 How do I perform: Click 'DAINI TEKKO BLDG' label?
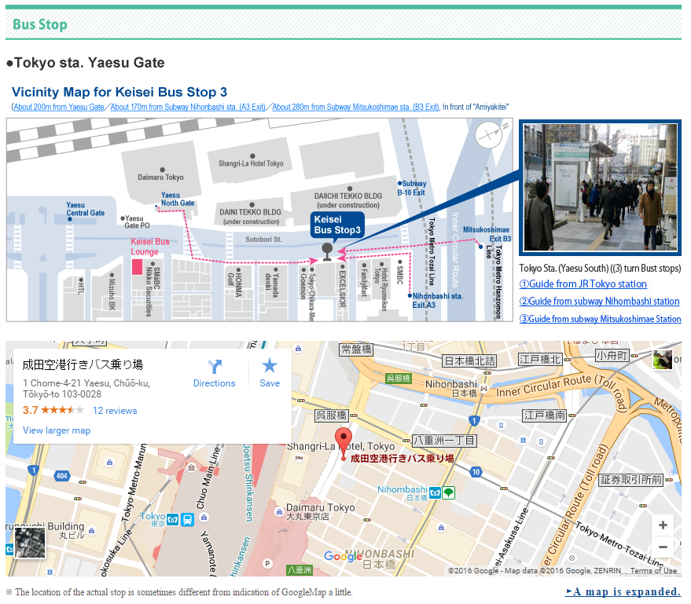click(250, 212)
